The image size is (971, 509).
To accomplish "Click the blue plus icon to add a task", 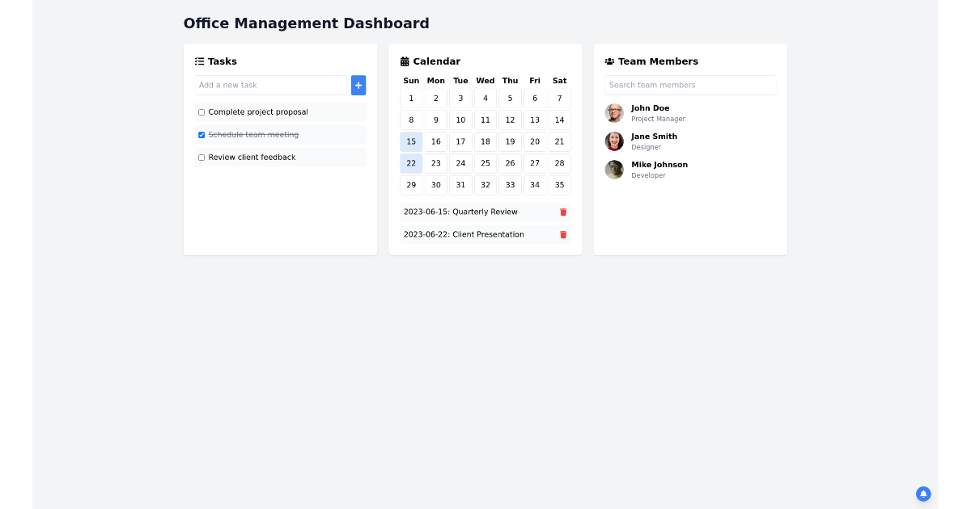I will [358, 85].
